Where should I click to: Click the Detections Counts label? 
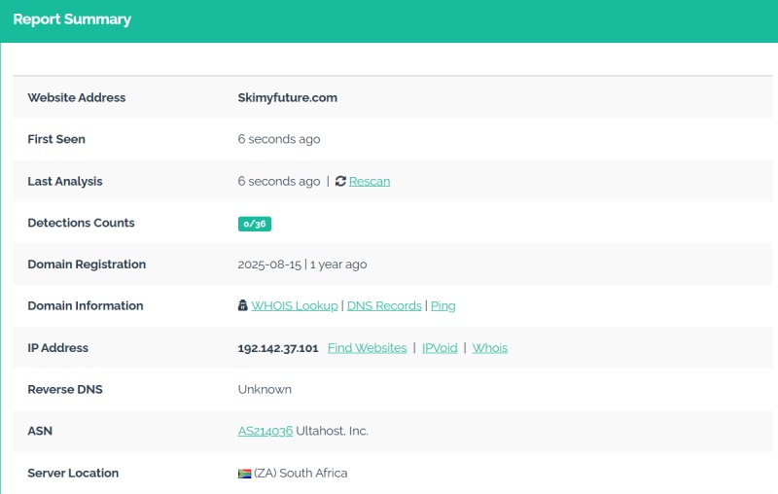81,223
